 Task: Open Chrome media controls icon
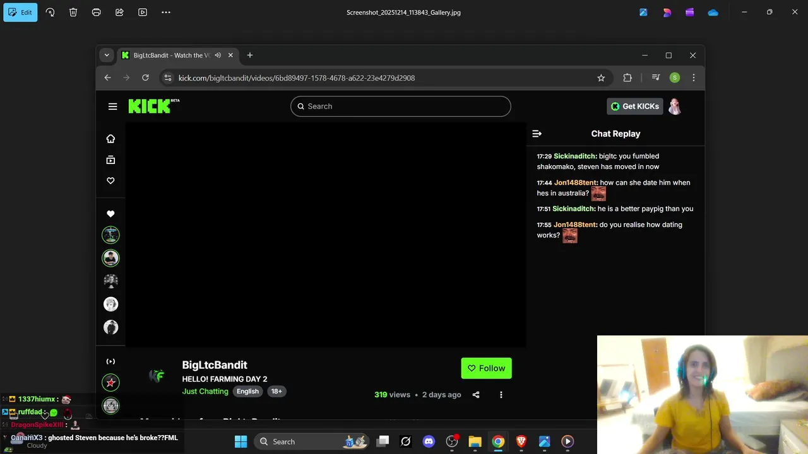[656, 78]
